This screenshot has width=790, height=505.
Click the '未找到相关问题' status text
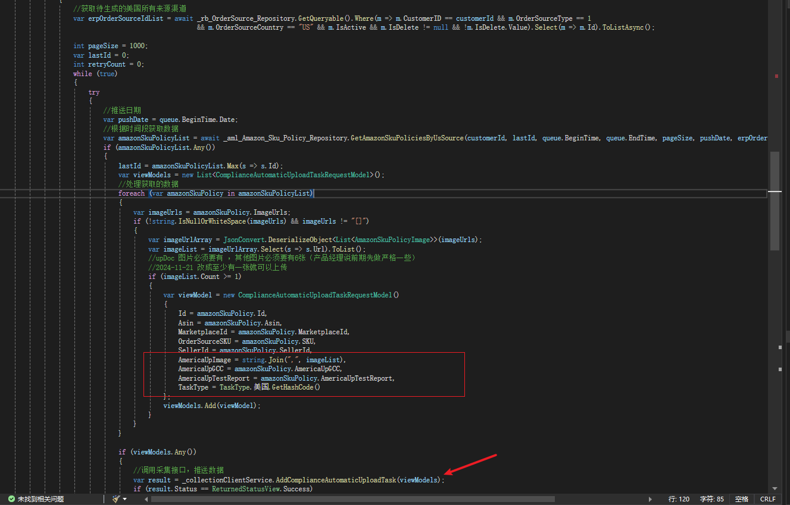point(40,499)
